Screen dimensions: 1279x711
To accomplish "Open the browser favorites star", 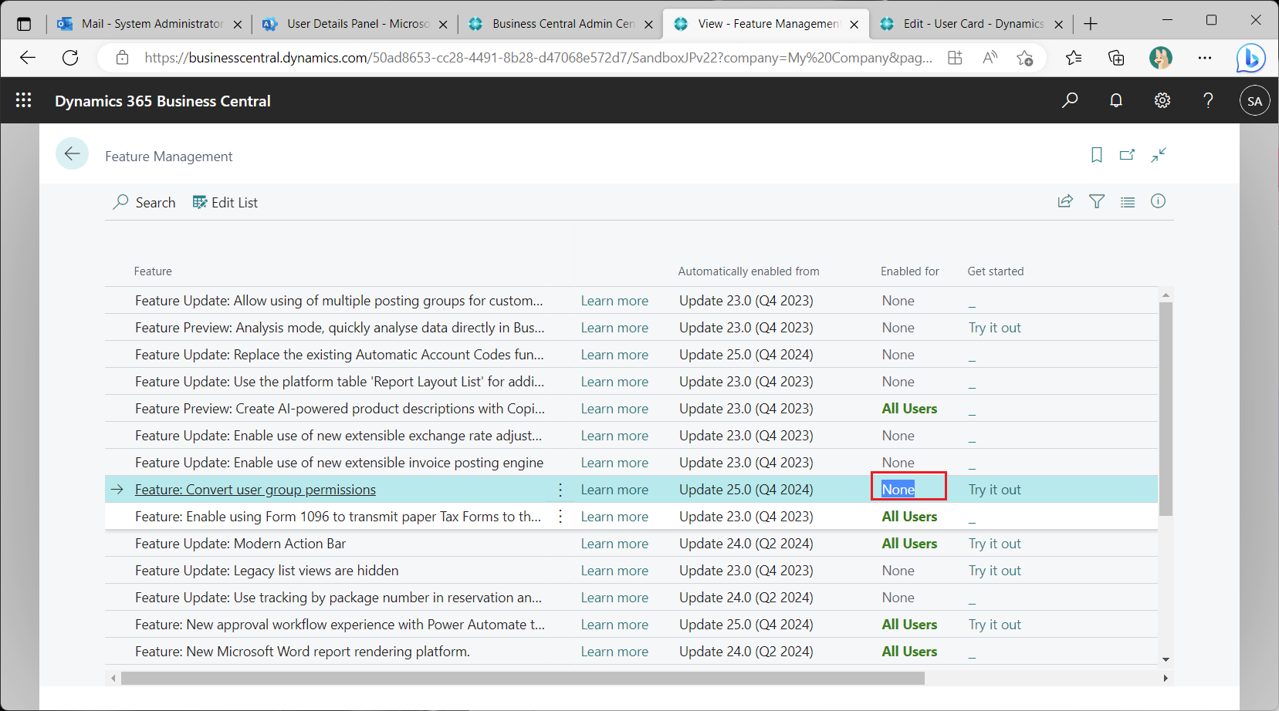I will (x=1074, y=57).
